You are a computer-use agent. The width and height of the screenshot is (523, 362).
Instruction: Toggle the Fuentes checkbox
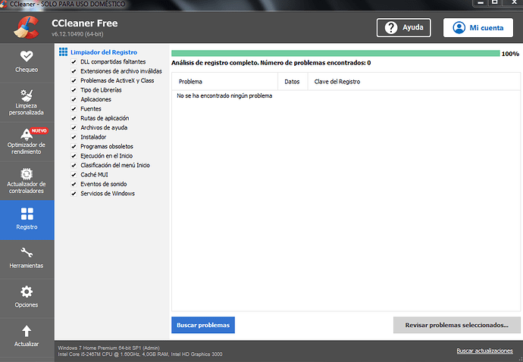point(74,109)
